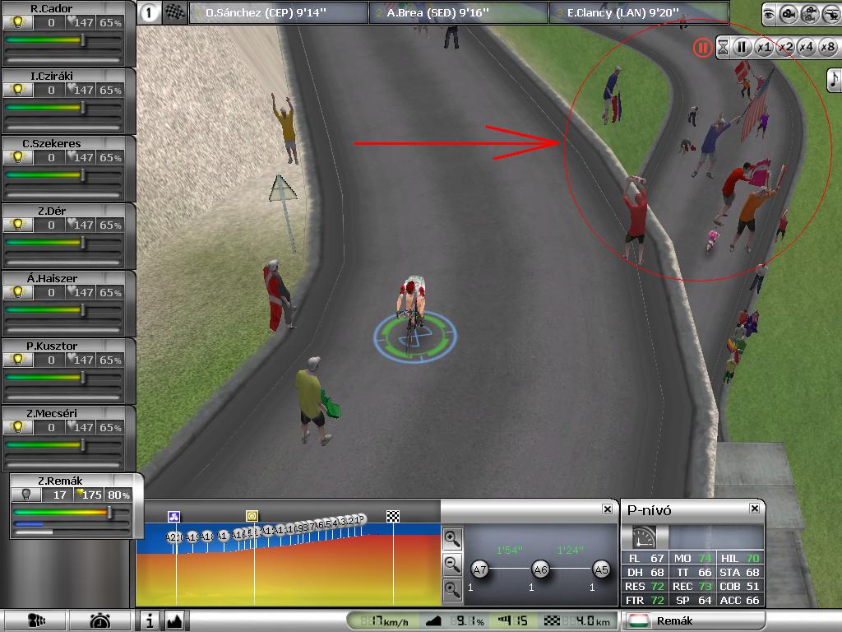Viewport: 842px width, 632px height.
Task: Show the stage profile mountain icon
Action: coord(174,620)
